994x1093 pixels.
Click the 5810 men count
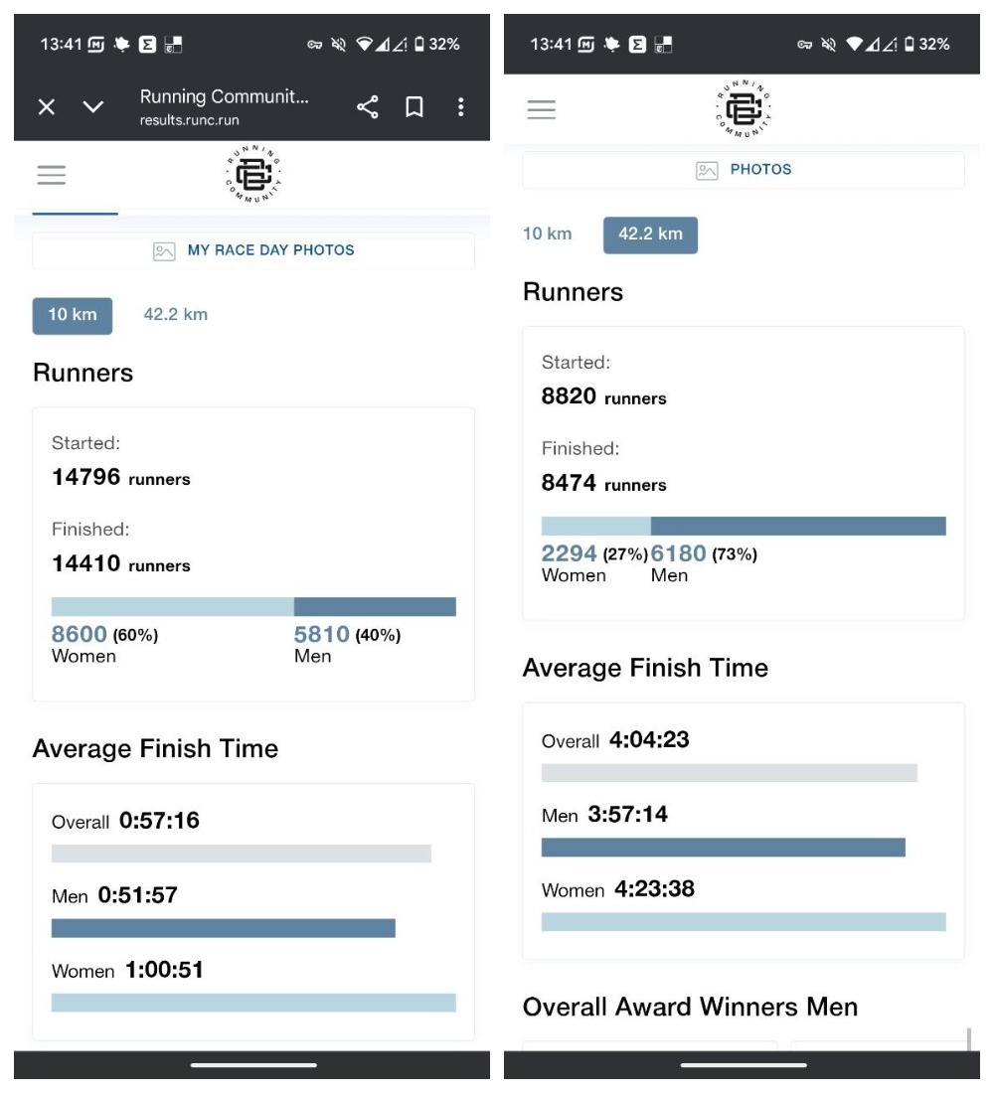click(x=322, y=634)
